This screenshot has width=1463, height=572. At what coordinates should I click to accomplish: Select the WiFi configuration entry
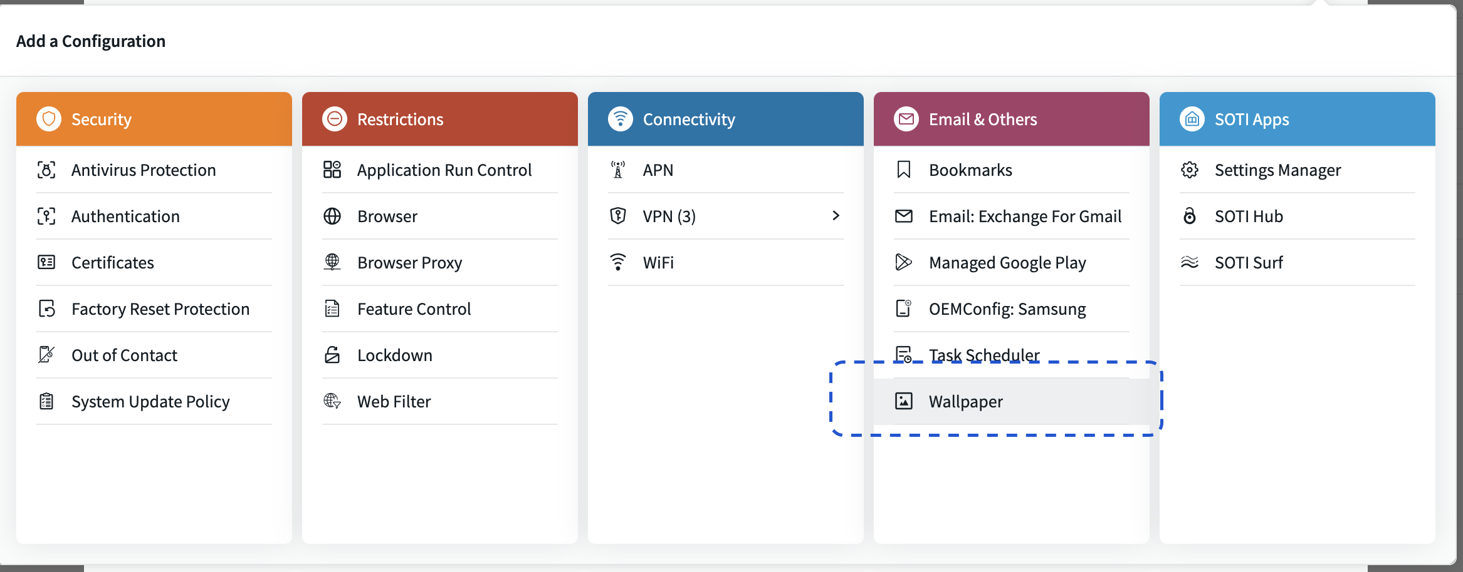[x=658, y=263]
